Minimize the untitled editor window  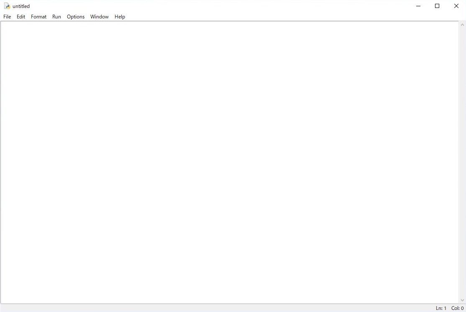point(418,6)
